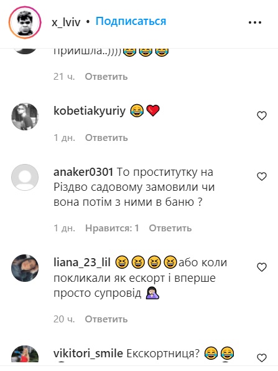
Task: Open kobetiakyuriy username link
Action: 90,111
